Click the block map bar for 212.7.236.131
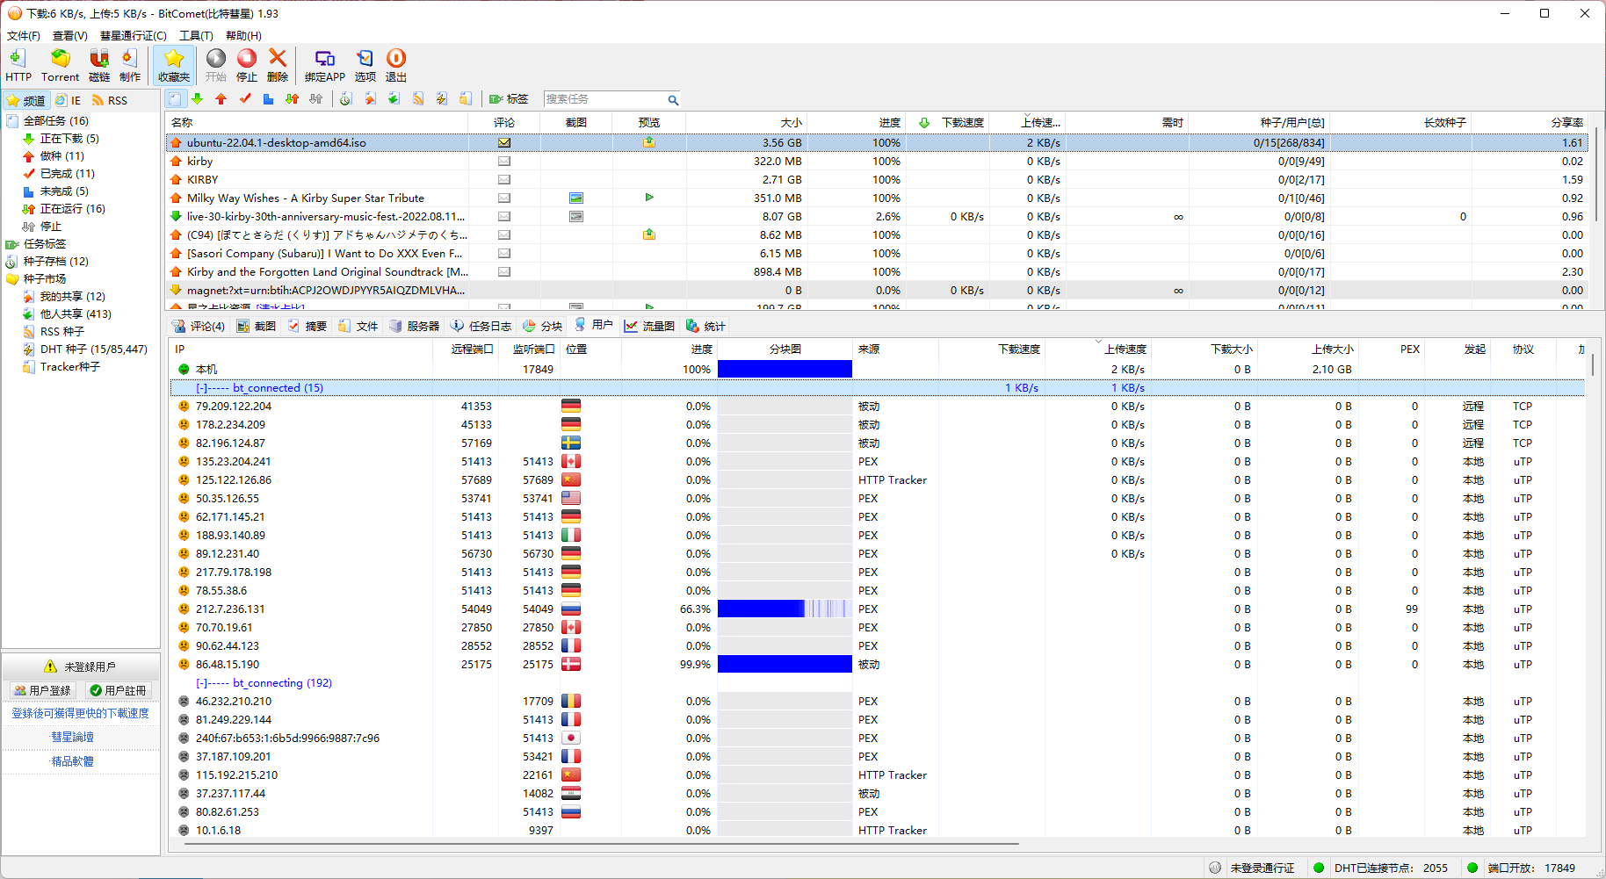 tap(785, 609)
